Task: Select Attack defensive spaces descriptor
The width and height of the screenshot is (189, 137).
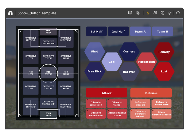Action: tap(162, 114)
